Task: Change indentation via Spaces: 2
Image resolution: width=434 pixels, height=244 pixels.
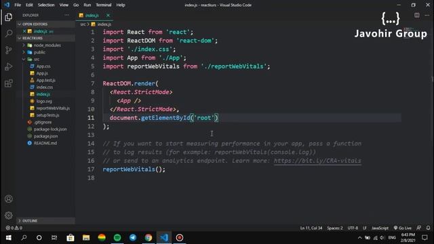Action: [x=334, y=228]
